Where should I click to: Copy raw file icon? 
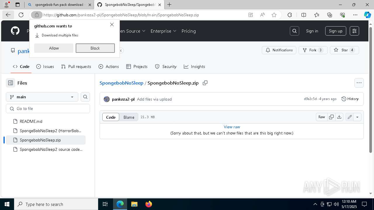point(331,117)
